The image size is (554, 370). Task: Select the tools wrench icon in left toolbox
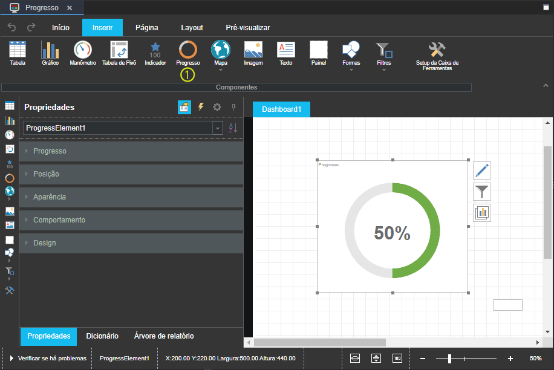tap(10, 290)
